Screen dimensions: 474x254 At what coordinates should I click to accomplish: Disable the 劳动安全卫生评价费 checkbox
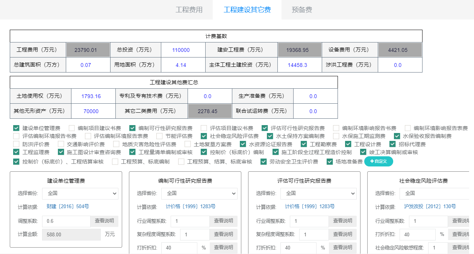263,162
